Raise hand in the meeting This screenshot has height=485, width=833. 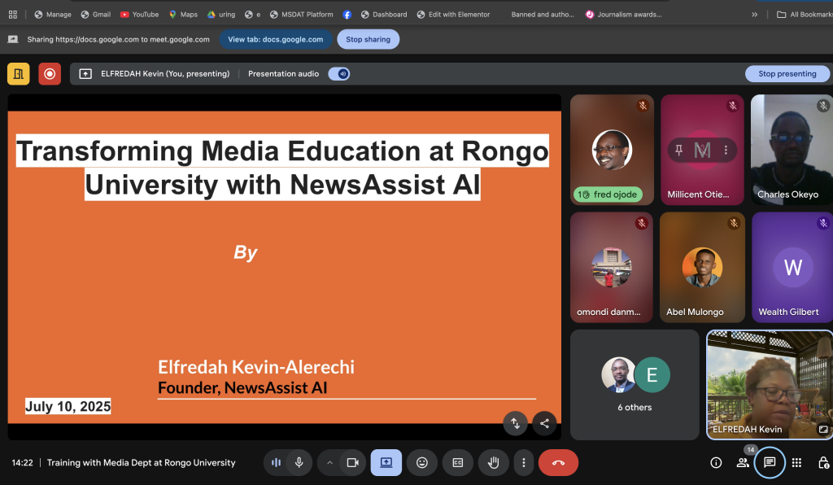[494, 463]
